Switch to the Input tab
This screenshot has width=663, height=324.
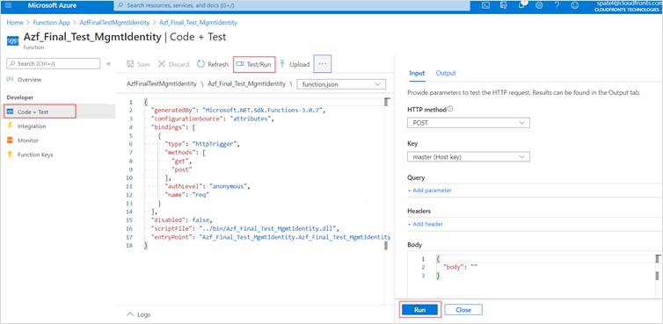click(x=417, y=73)
